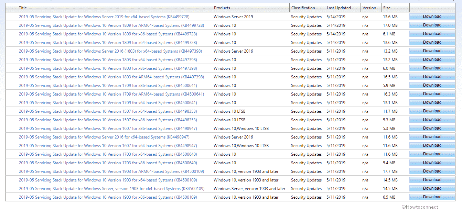This screenshot has width=462, height=210.
Task: Download the Windows 10 Version 1703 x64 update
Action: coord(432,154)
